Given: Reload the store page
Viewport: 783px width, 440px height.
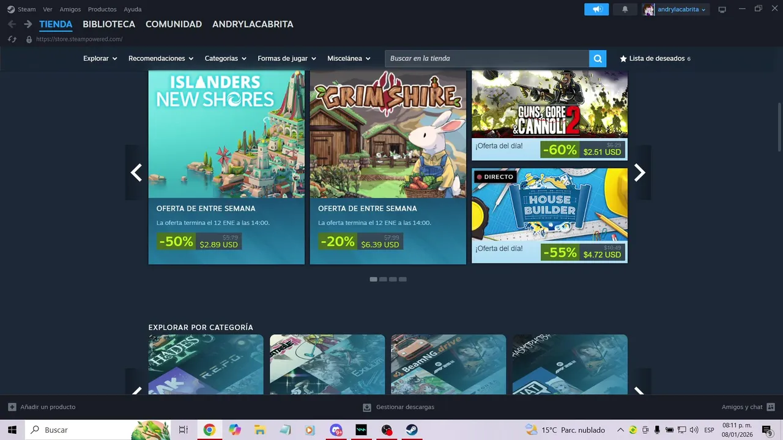Looking at the screenshot, I should coord(12,39).
